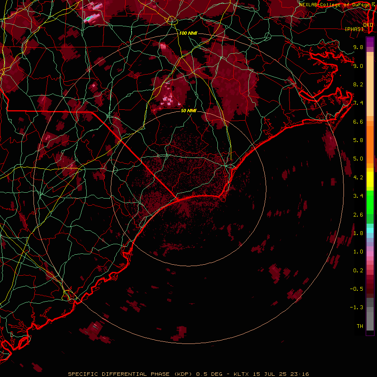Click the 5.8 value on the scale
The width and height of the screenshot is (377, 377).
pyautogui.click(x=358, y=140)
